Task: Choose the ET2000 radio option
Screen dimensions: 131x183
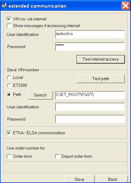Action: tap(9, 86)
